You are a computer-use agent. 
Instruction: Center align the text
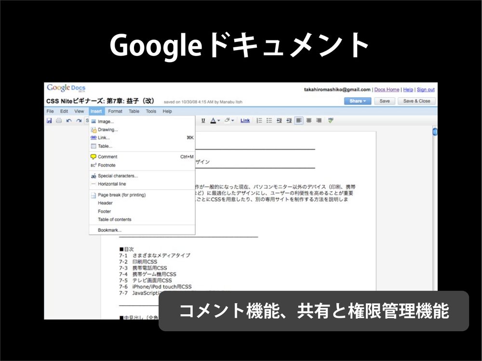pyautogui.click(x=309, y=121)
